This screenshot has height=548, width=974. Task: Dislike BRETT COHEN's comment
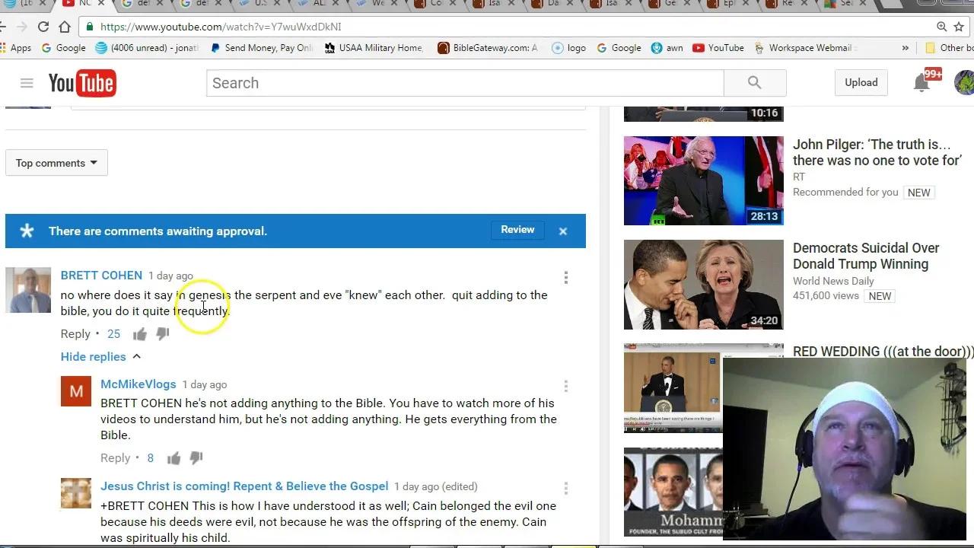pos(162,334)
